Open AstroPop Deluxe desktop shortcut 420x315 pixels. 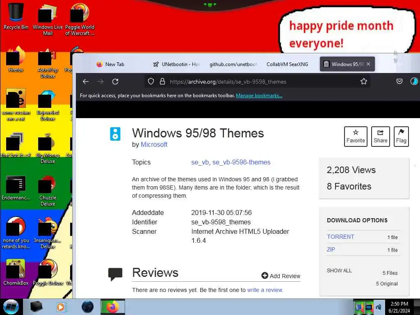[48, 64]
